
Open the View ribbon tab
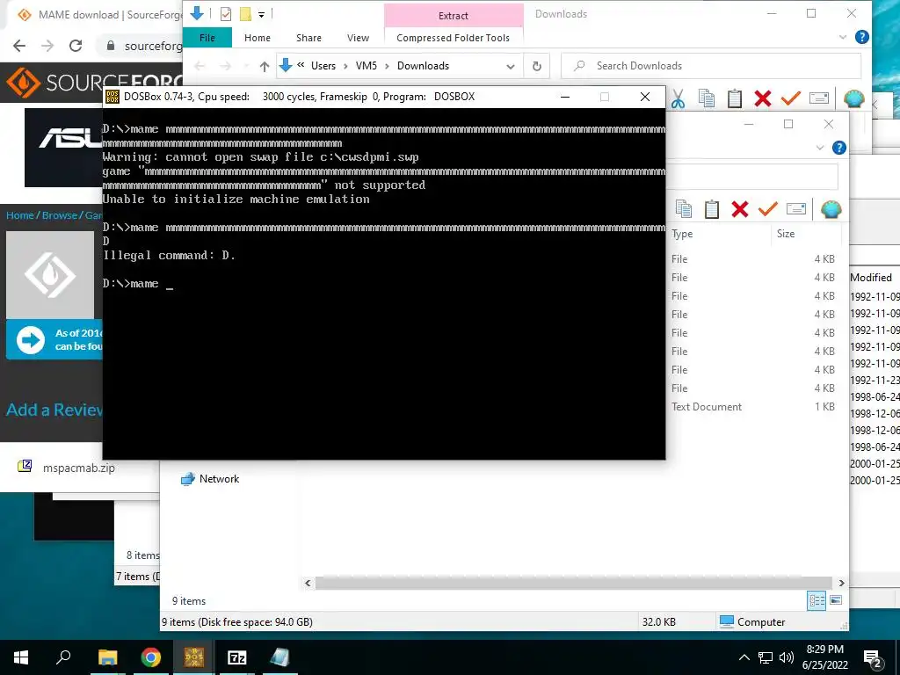coord(359,38)
